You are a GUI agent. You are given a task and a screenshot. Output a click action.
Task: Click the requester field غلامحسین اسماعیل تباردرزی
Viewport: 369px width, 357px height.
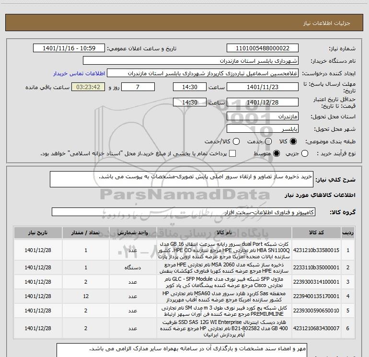tap(203, 73)
